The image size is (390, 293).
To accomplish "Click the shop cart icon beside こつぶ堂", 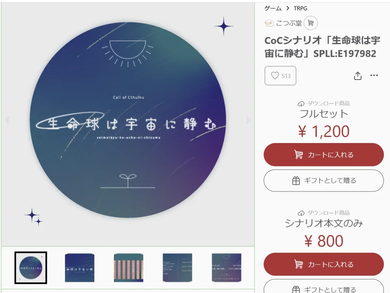I will coord(311,23).
